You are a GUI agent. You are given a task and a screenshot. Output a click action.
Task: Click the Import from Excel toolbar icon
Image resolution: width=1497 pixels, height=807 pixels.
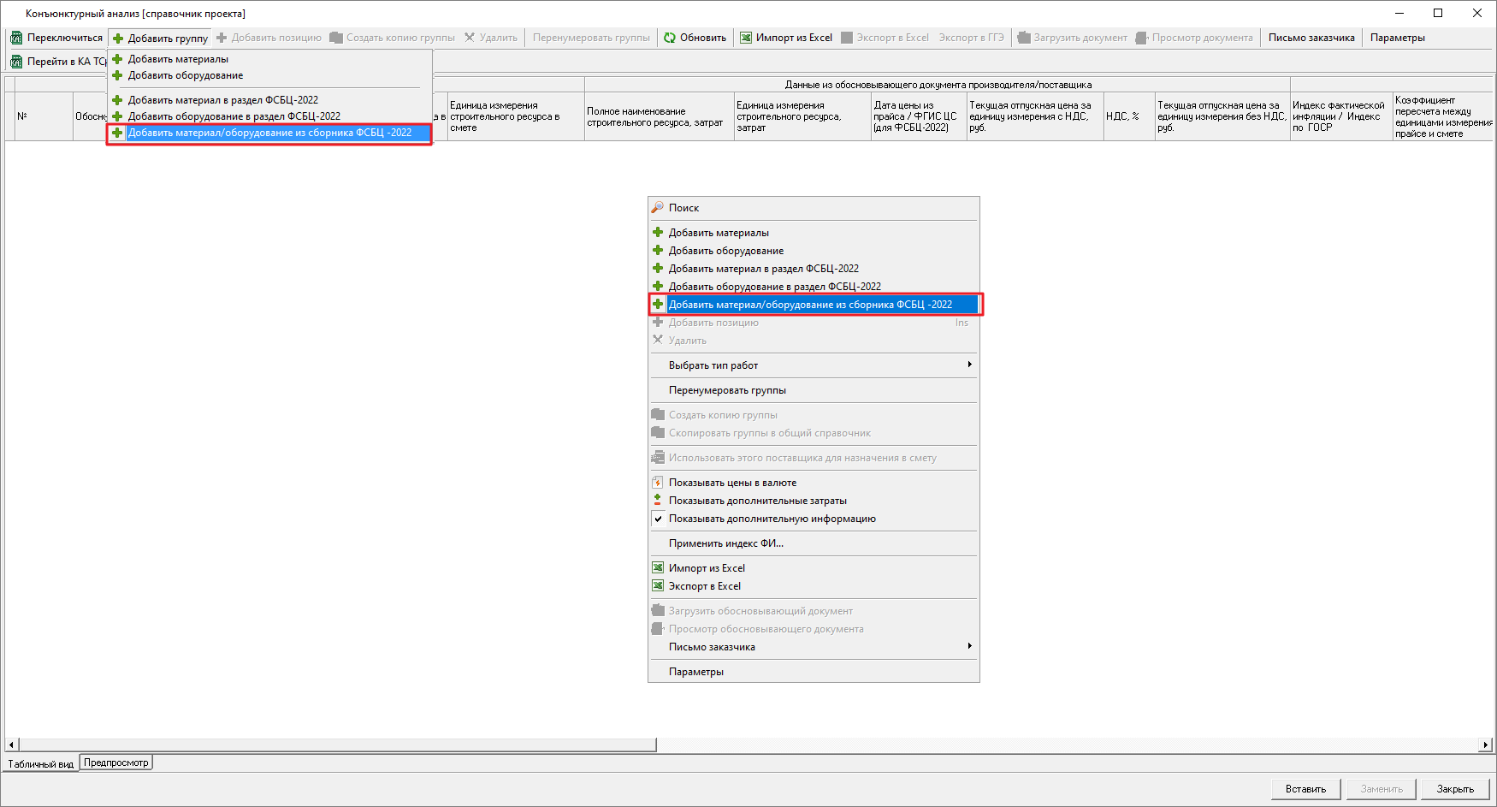click(x=746, y=38)
